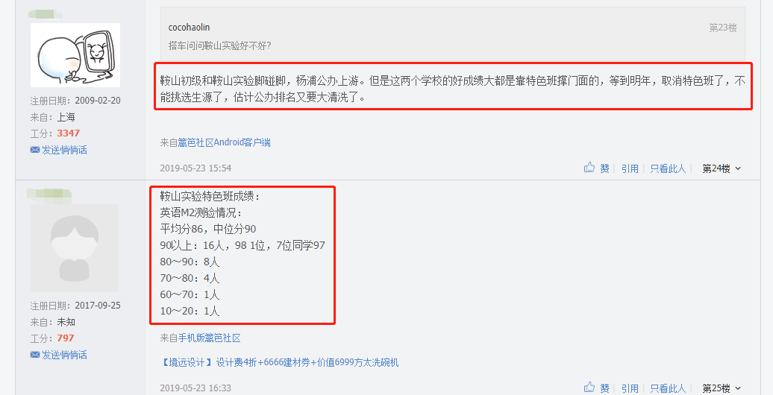Click 赞 text on floor 24 post
The width and height of the screenshot is (773, 395).
coord(605,168)
